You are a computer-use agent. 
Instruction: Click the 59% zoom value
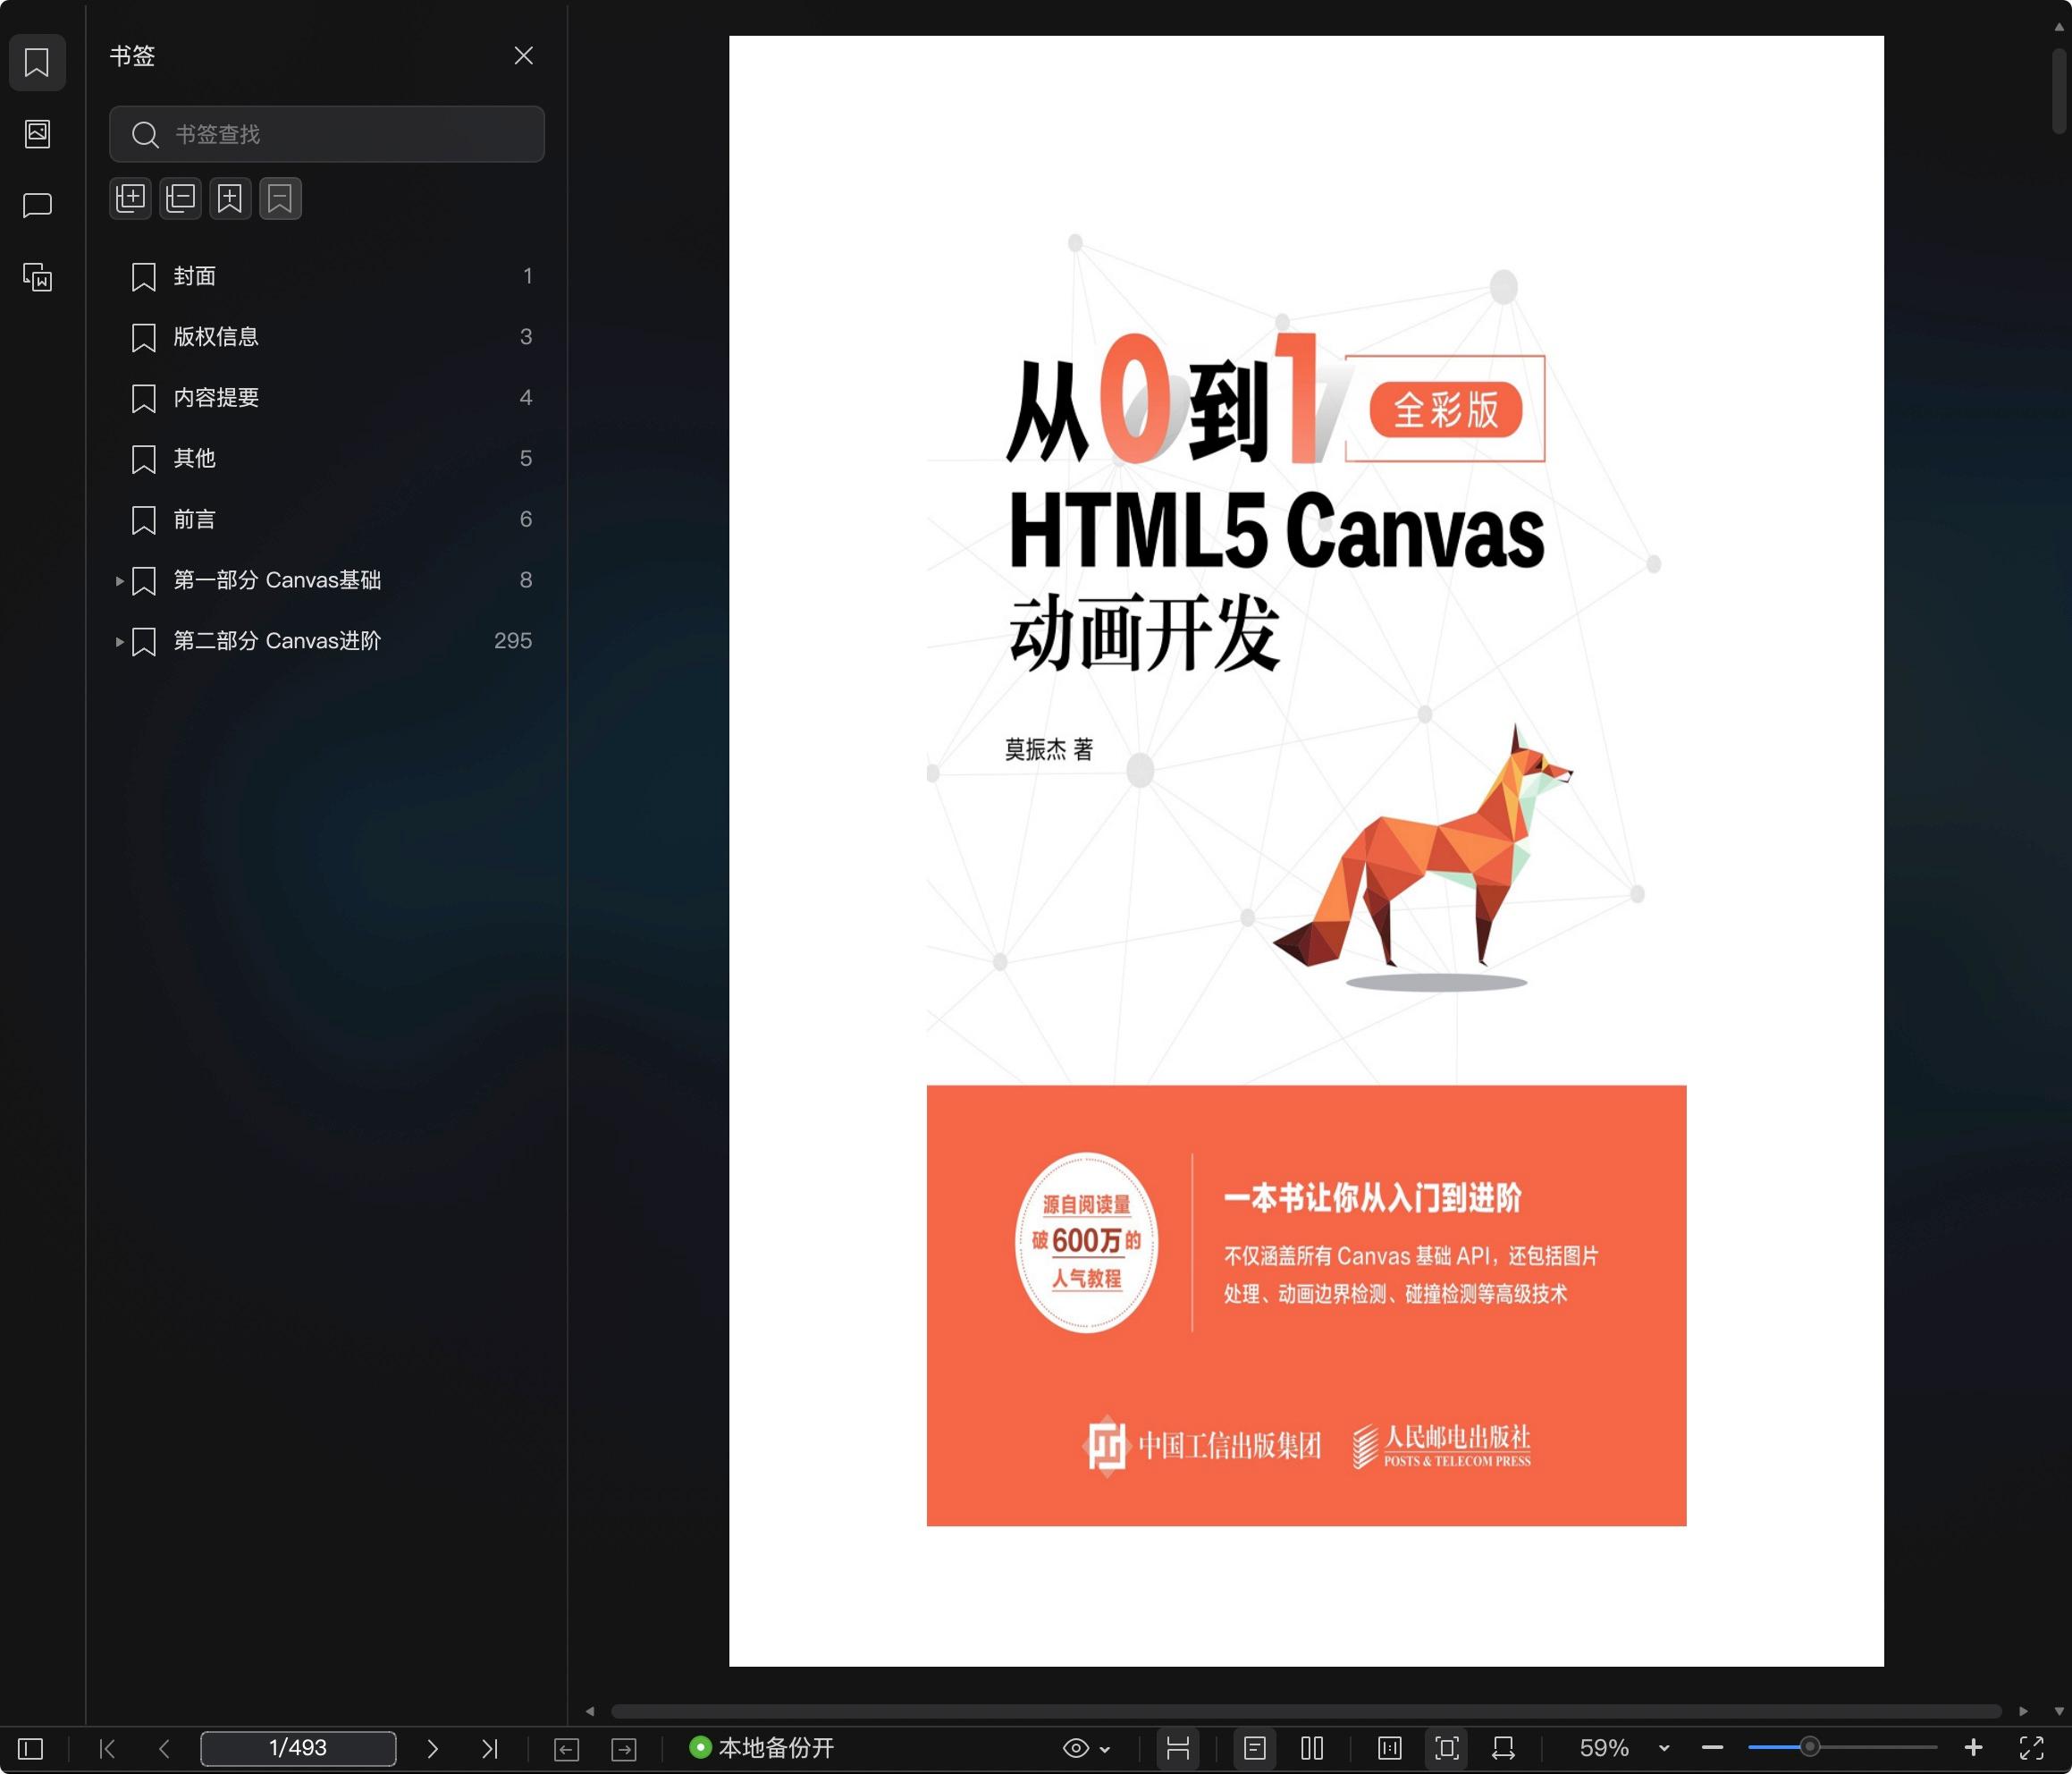coord(1604,1748)
